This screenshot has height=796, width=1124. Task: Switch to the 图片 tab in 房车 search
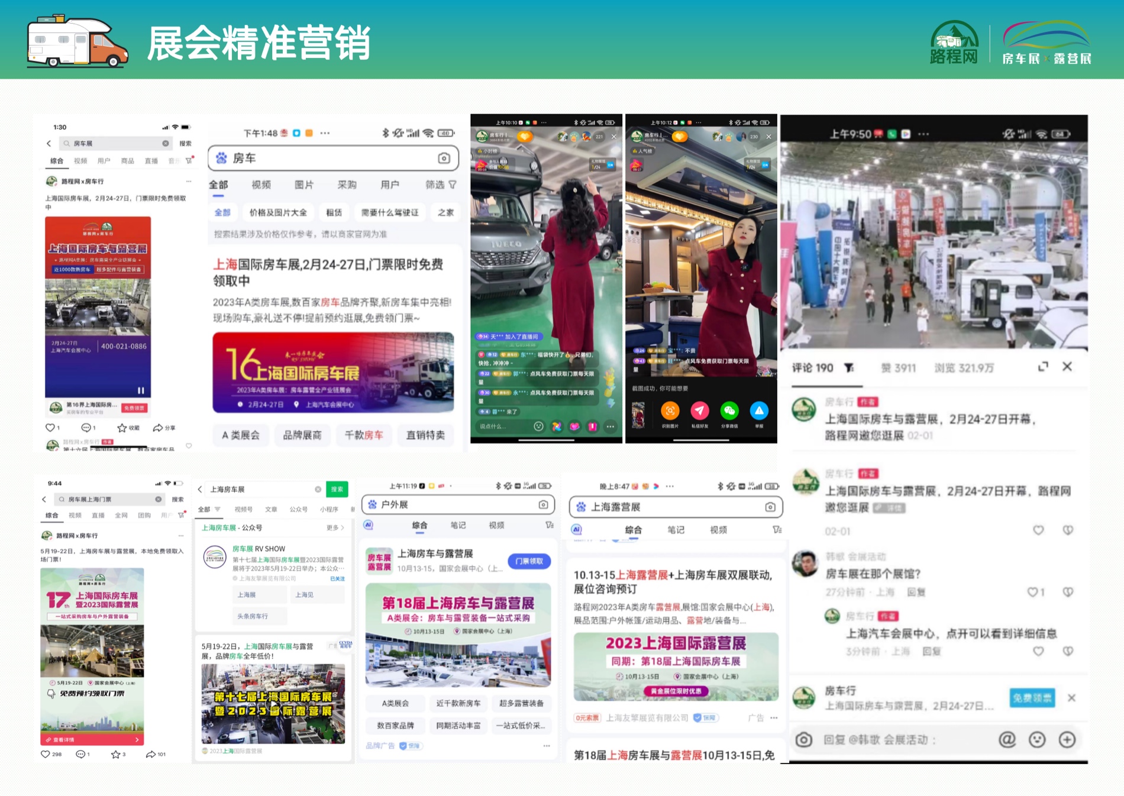point(303,185)
